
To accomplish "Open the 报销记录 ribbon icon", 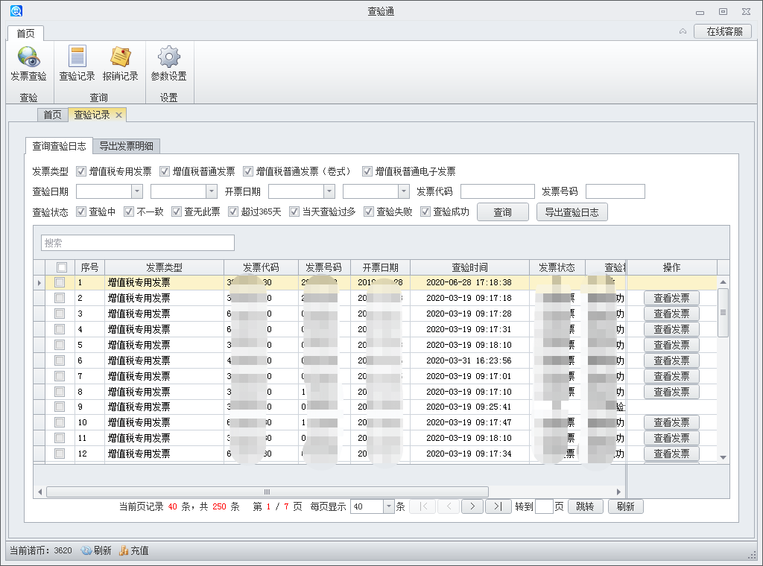I will tap(120, 64).
